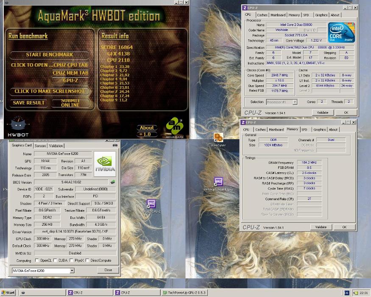Open the Mainboard tab in upper CPU-Z window

(278, 15)
